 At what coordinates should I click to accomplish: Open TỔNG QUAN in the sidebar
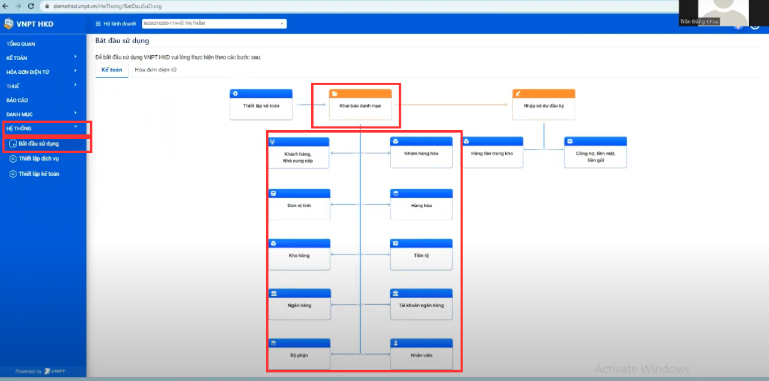[x=21, y=44]
